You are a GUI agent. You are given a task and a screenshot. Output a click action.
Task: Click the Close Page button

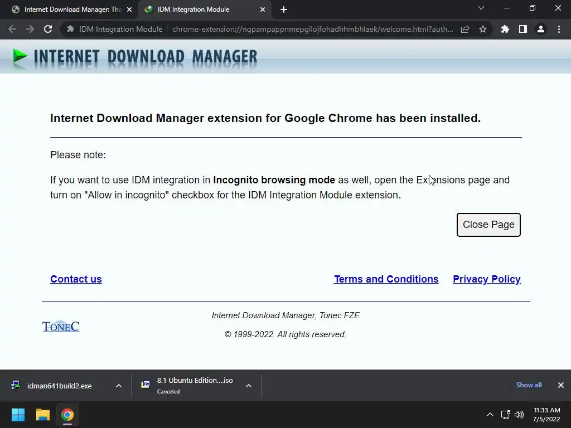click(488, 225)
